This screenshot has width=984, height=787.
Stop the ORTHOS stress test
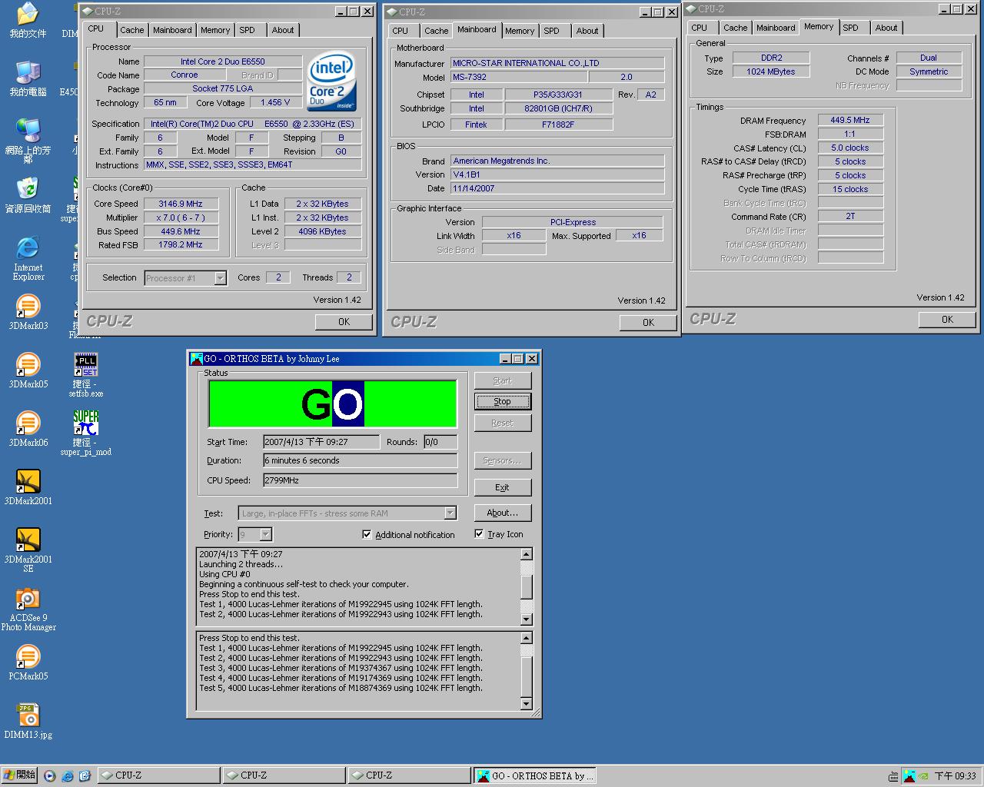(x=502, y=401)
